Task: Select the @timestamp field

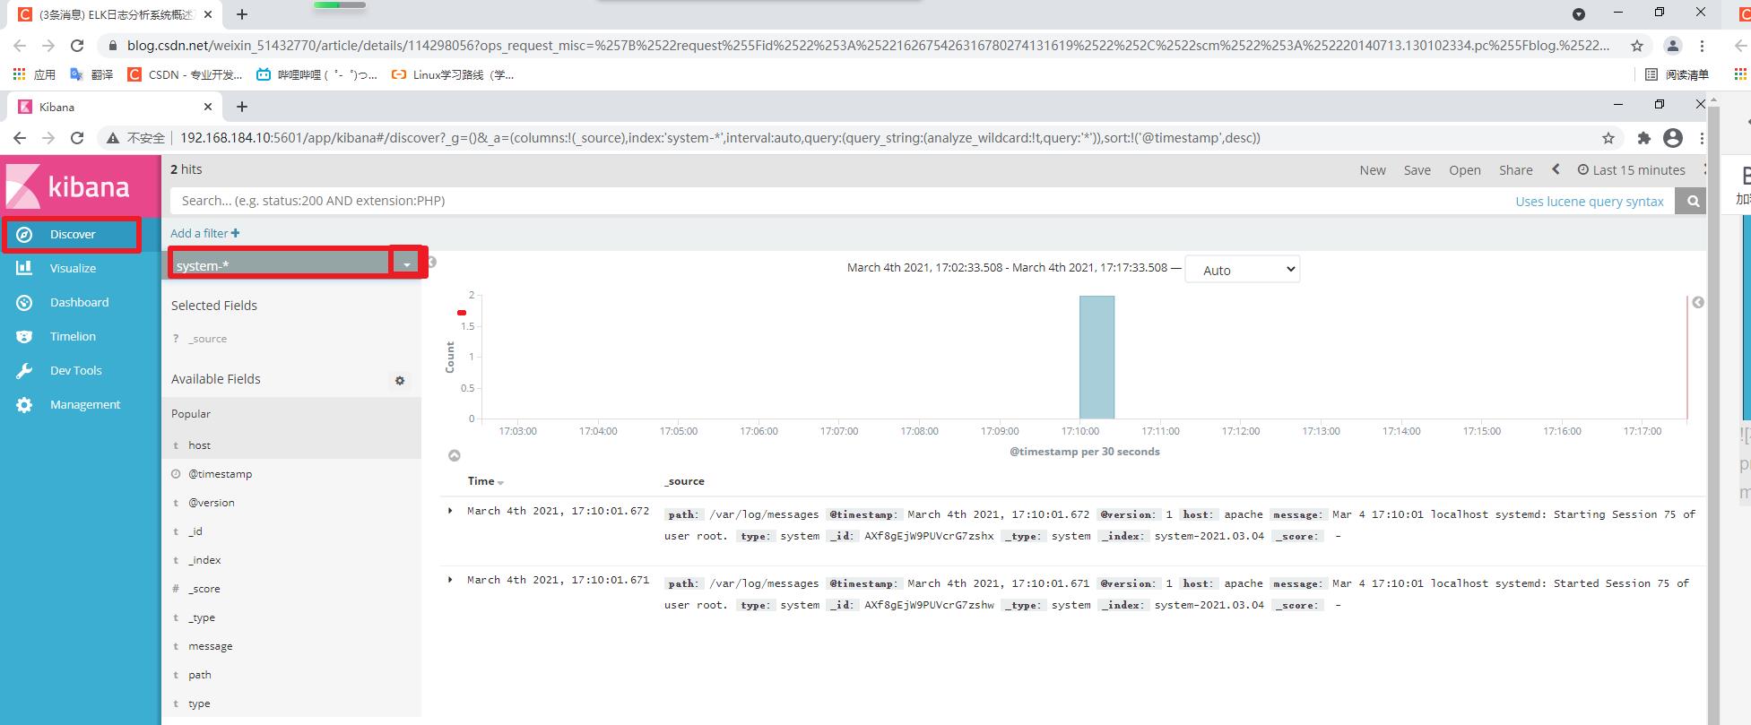Action: [220, 474]
